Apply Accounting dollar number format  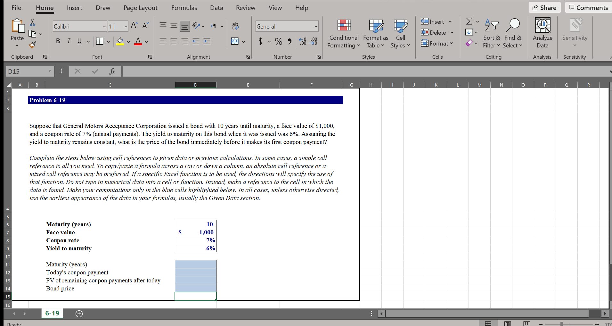[260, 41]
